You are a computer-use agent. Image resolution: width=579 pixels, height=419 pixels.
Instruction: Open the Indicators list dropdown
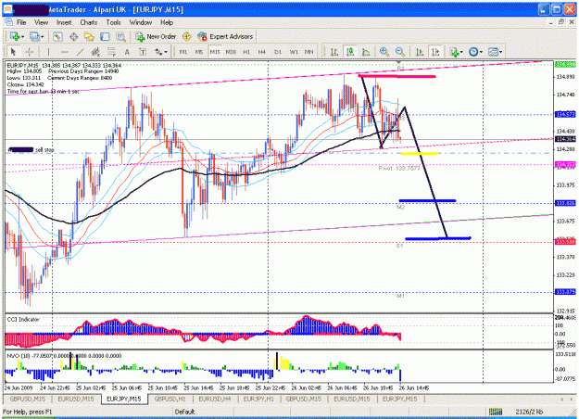(x=456, y=52)
